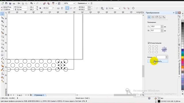Pick the yellow swatch in color palette

(x=183, y=58)
